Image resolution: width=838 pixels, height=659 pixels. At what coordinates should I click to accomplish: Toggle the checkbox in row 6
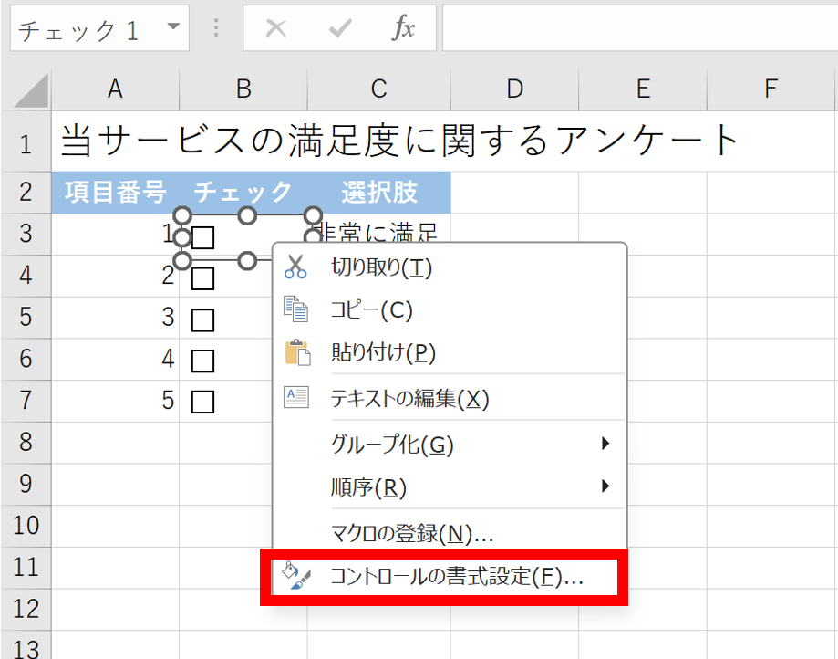coord(202,361)
